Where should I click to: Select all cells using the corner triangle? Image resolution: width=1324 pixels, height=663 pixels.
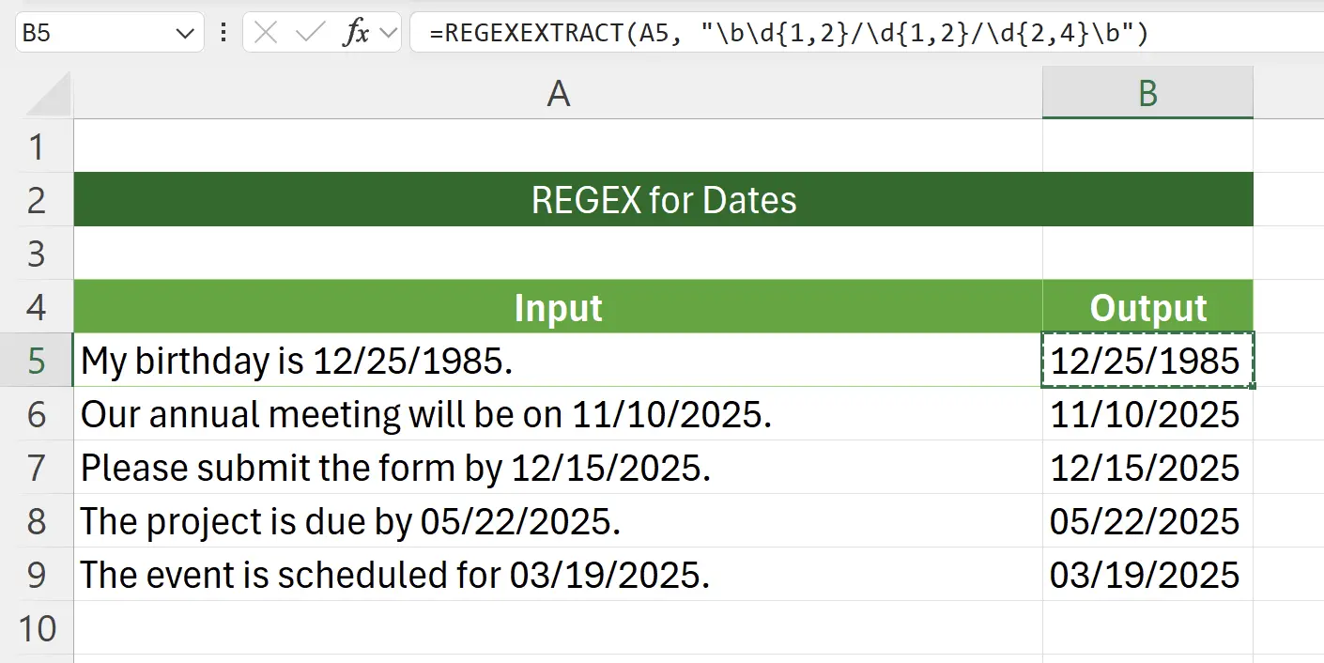coord(45,93)
